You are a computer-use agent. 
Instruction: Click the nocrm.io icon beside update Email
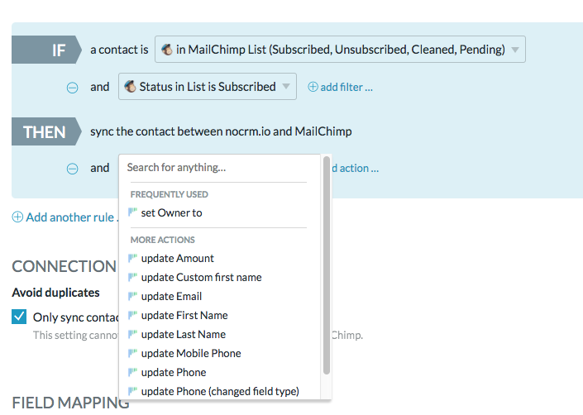point(132,295)
